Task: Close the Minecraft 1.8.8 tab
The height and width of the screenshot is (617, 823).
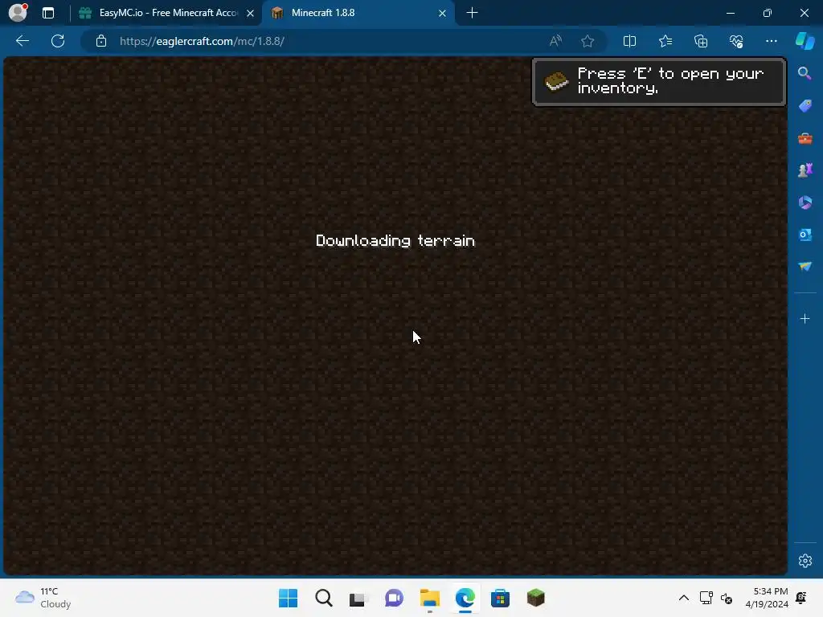Action: click(x=443, y=13)
